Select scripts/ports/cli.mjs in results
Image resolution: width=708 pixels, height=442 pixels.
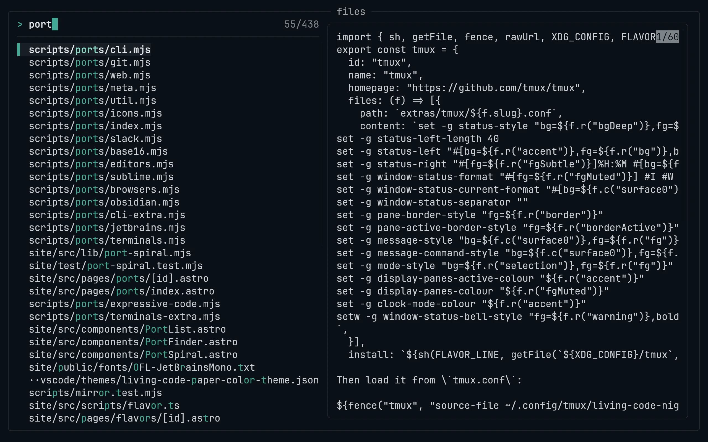point(90,50)
